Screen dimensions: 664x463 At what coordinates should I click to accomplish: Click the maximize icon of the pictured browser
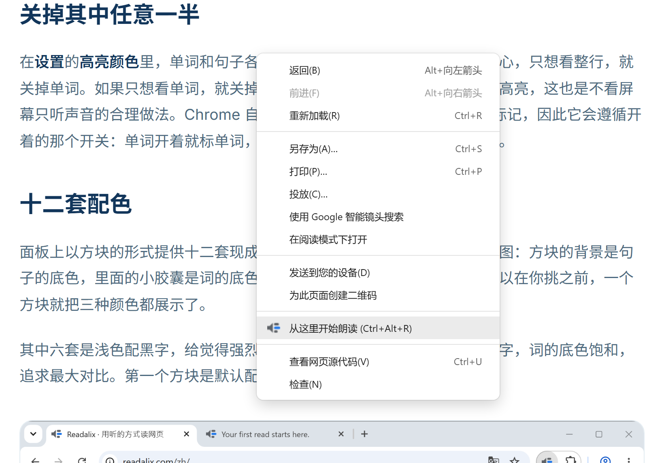(599, 434)
